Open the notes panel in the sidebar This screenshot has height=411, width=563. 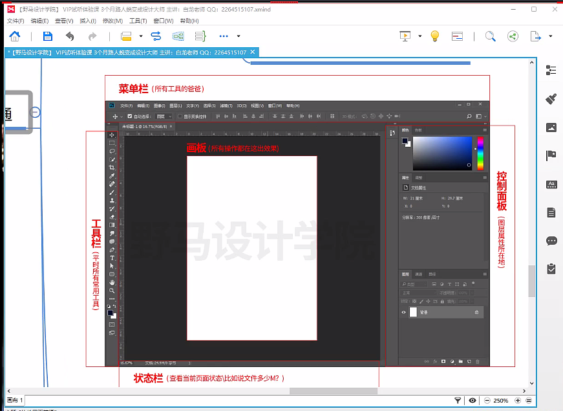click(551, 212)
